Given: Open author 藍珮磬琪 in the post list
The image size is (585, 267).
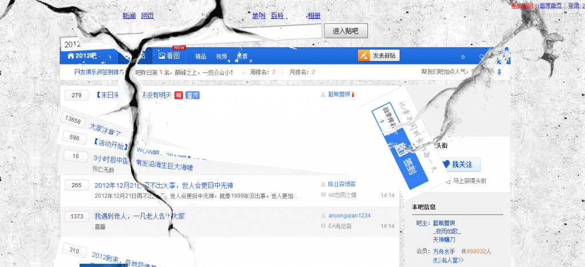Looking at the screenshot, I should (x=339, y=95).
